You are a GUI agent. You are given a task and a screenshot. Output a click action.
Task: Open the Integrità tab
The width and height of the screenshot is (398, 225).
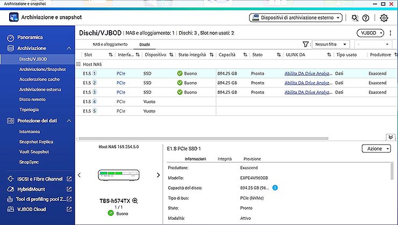pyautogui.click(x=224, y=159)
